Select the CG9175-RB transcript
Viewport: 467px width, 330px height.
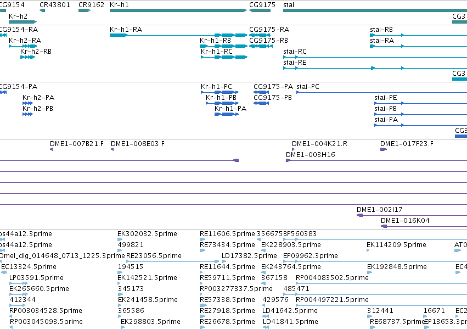click(x=260, y=46)
